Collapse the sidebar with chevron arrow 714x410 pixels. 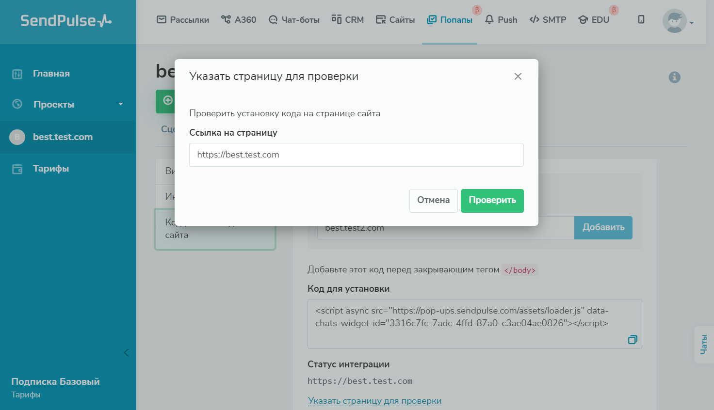(126, 352)
